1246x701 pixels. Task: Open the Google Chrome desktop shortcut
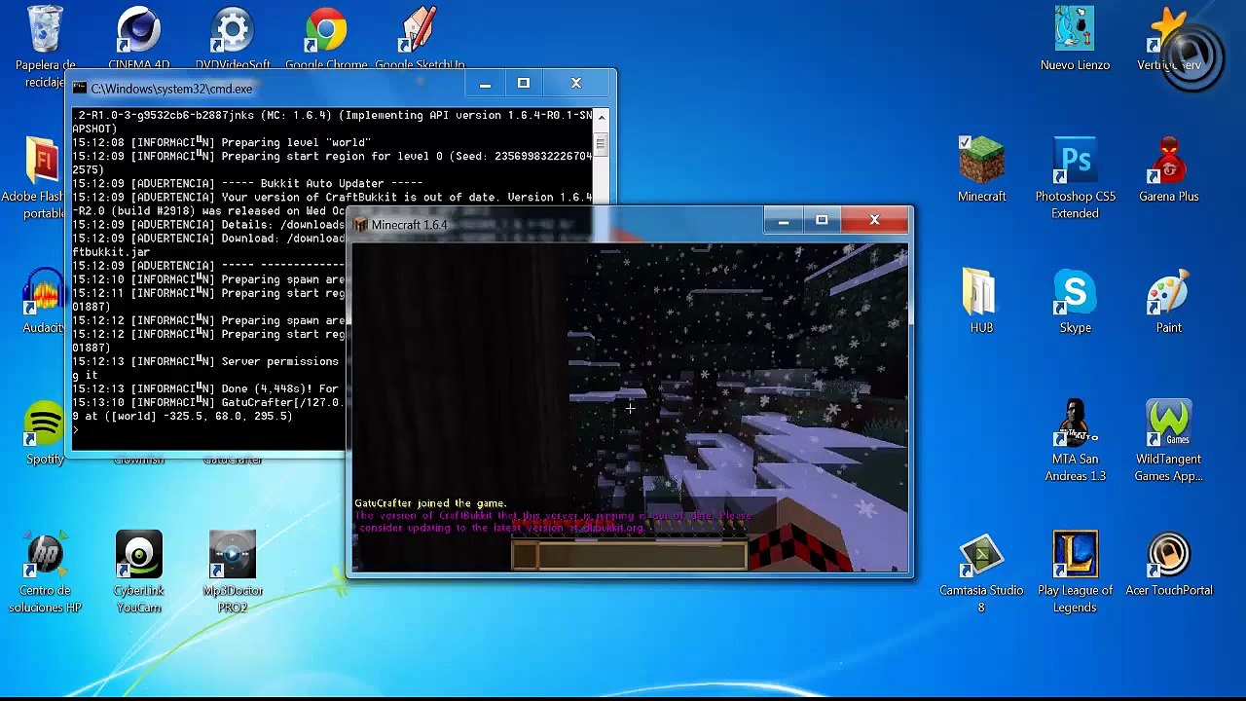coord(325,29)
